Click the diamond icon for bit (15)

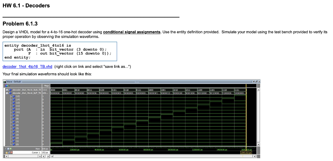[14, 96]
